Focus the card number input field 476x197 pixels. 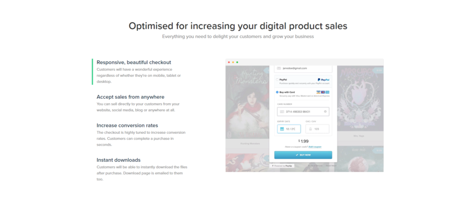[302, 112]
